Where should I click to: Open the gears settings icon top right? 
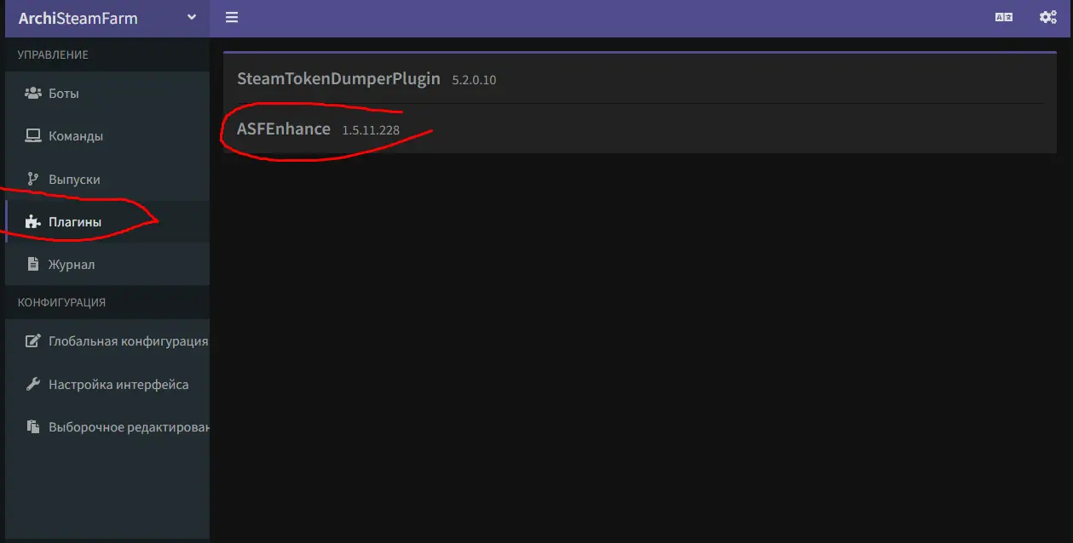coord(1048,17)
